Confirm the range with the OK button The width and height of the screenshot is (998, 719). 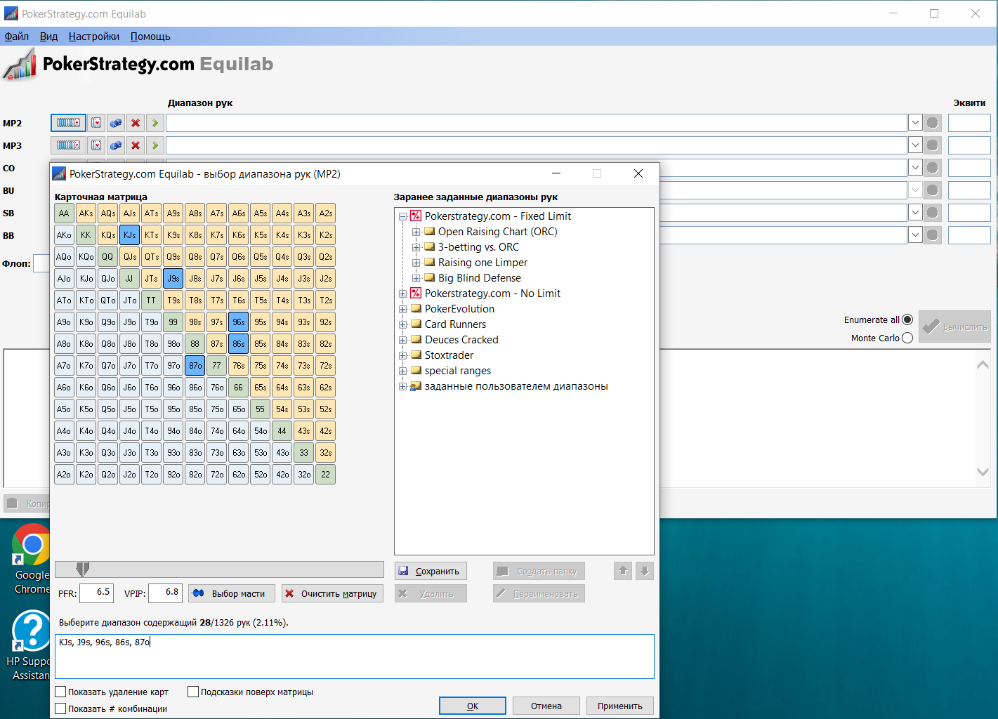click(x=473, y=706)
